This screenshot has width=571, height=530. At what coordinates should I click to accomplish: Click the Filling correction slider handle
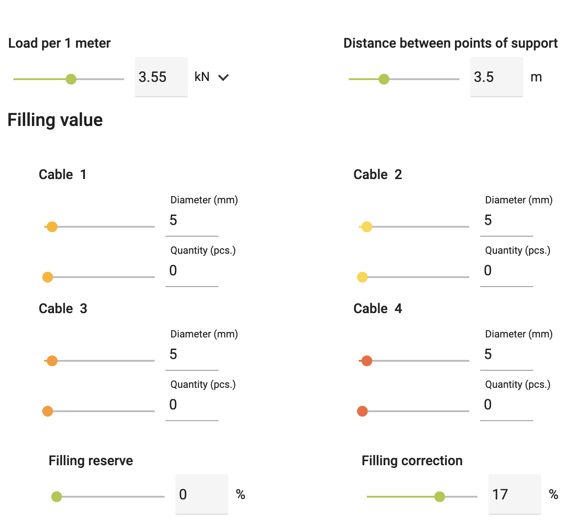[440, 497]
